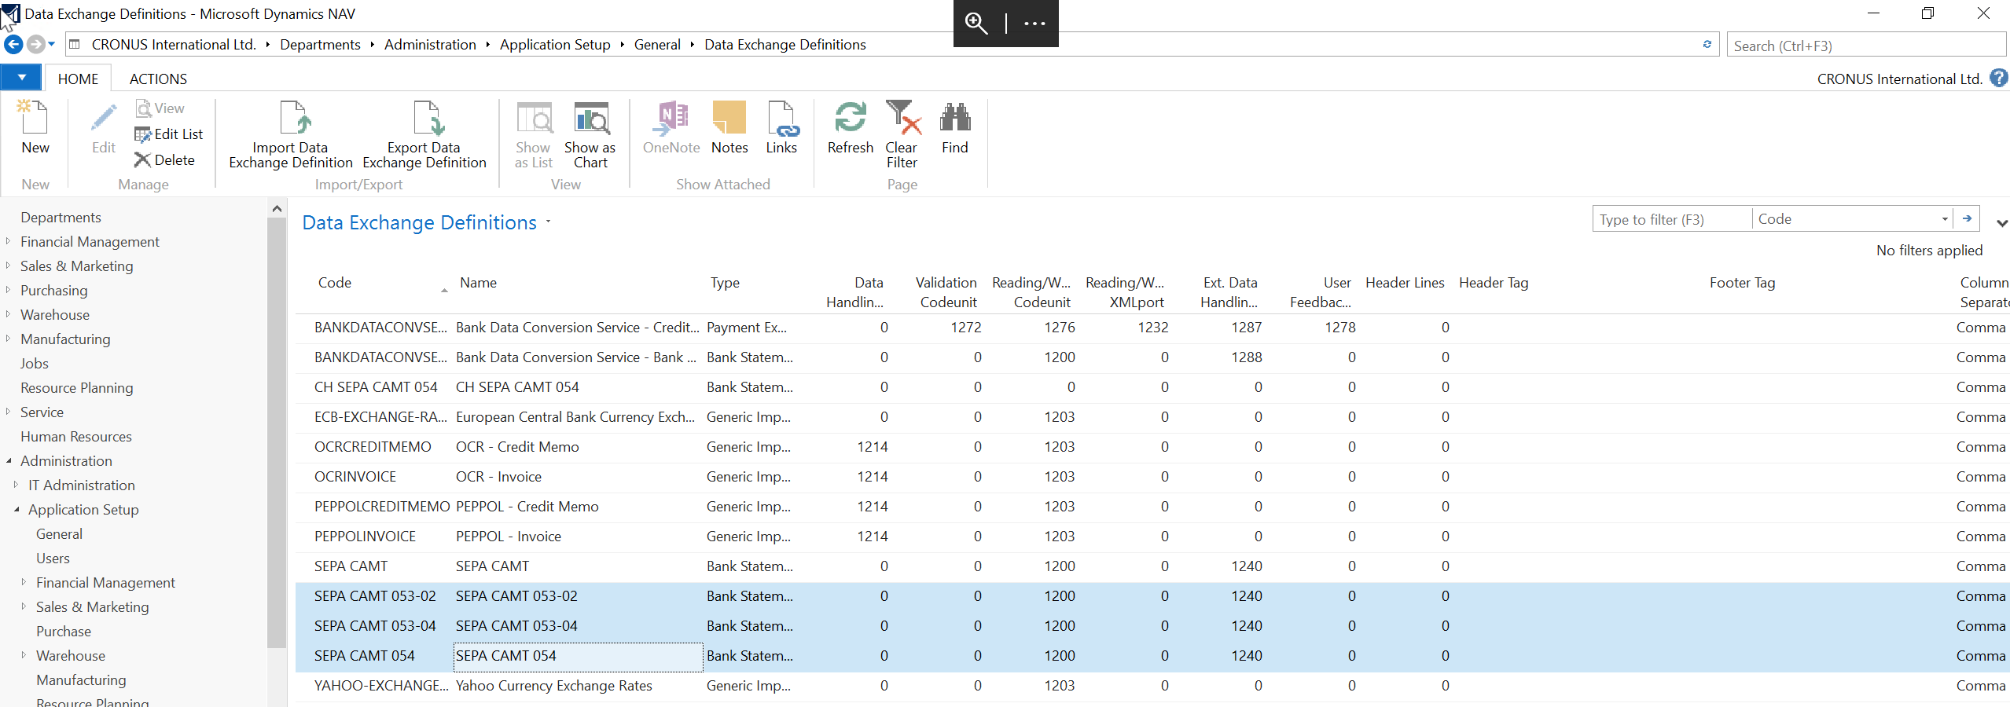Go forward with the navigation arrow

[x=35, y=45]
